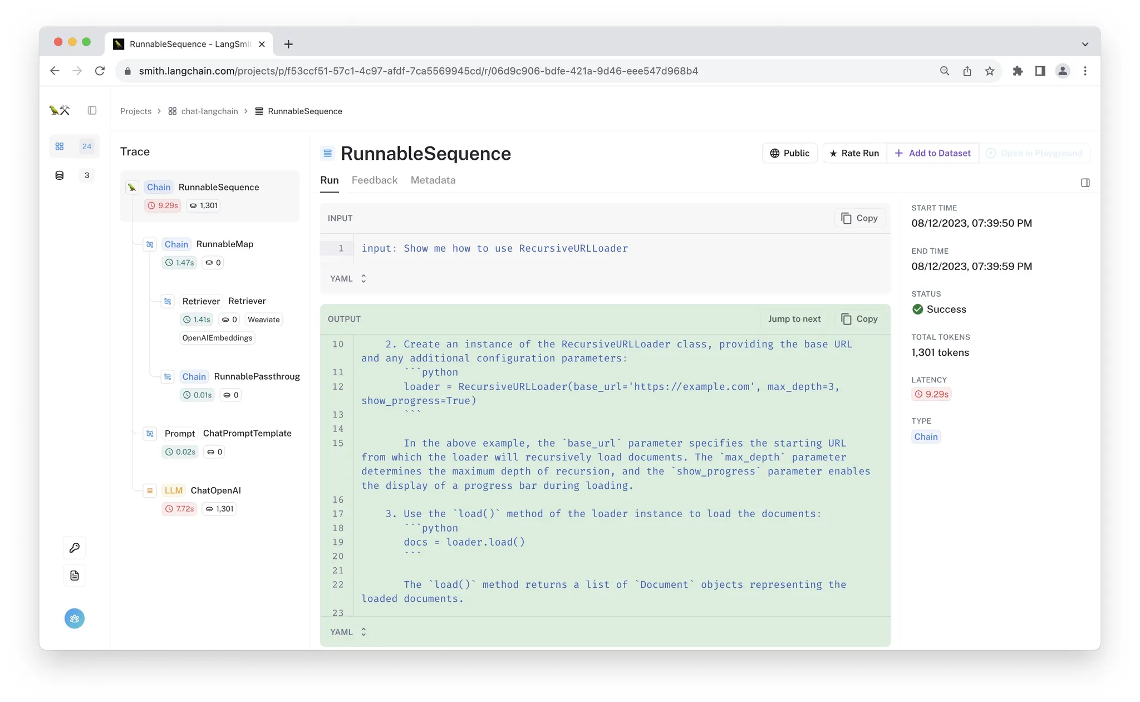Click the browser forward arrow
Viewport: 1140px width, 702px height.
(x=77, y=71)
